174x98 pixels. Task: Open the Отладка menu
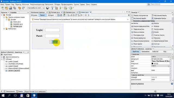[x=57, y=4]
